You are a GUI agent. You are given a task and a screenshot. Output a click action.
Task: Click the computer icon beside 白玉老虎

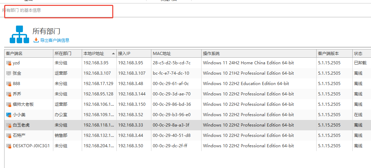9,125
